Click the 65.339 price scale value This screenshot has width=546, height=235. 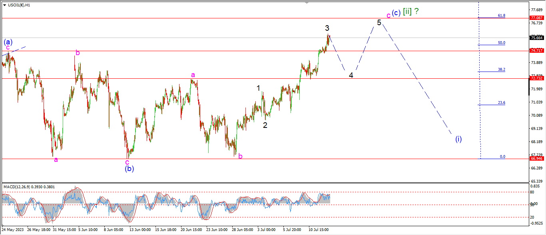[x=536, y=181]
